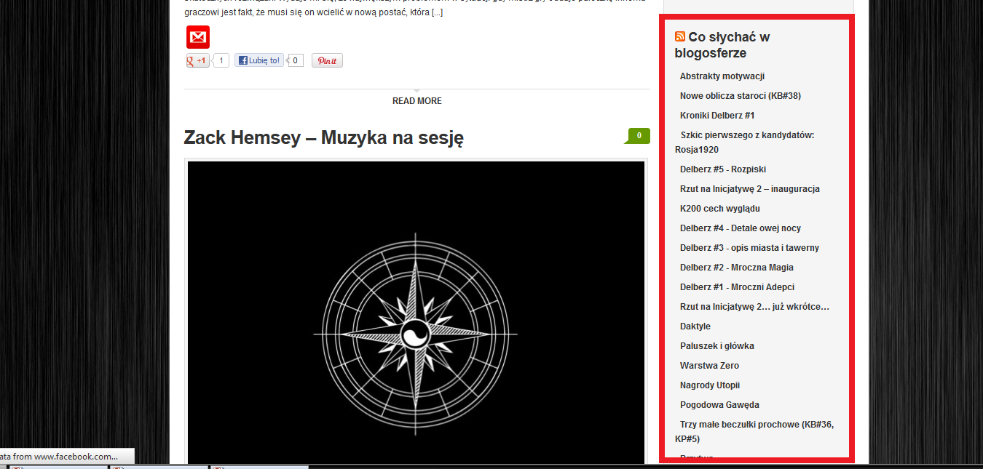The image size is (983, 469).
Task: Open the orange RSS feed icon
Action: coord(679,37)
